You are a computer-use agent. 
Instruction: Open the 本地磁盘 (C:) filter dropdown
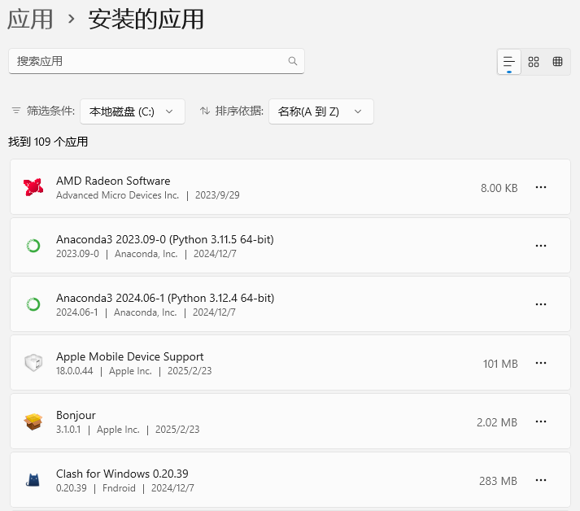pyautogui.click(x=132, y=111)
